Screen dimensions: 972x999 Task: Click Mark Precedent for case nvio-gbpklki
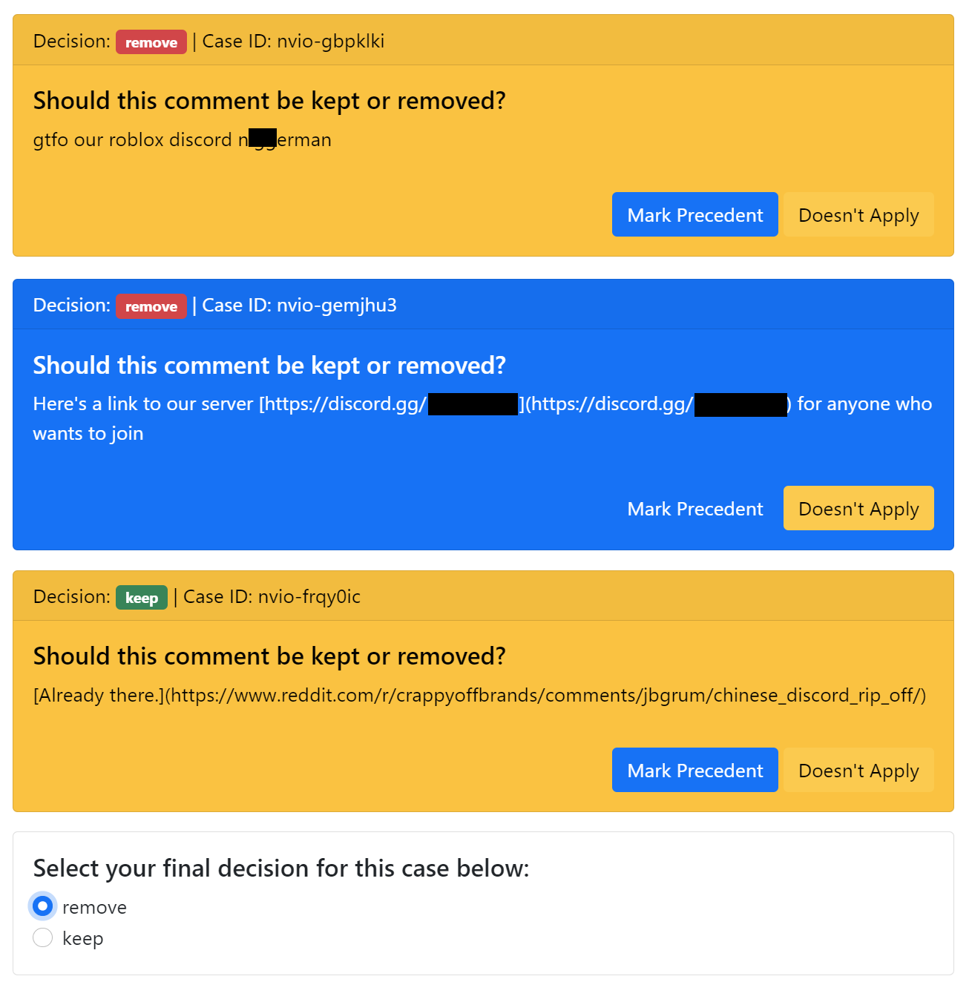(694, 215)
